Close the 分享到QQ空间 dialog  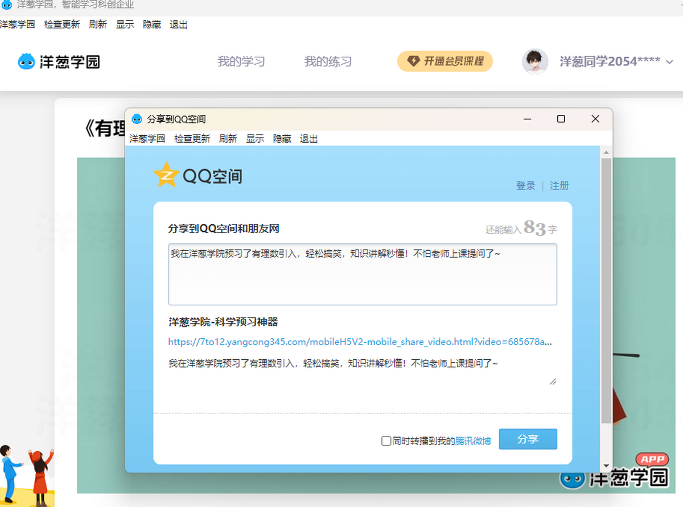pos(595,119)
